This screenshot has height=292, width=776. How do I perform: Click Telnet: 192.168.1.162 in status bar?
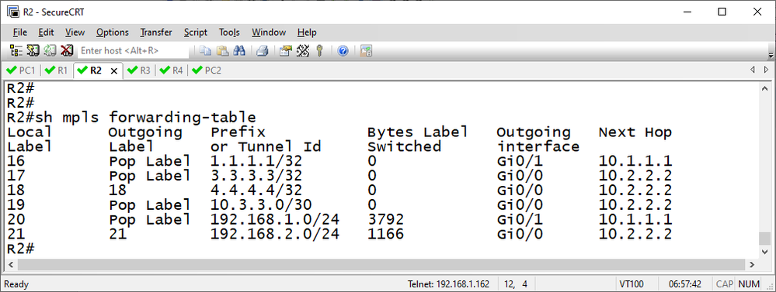pyautogui.click(x=448, y=284)
